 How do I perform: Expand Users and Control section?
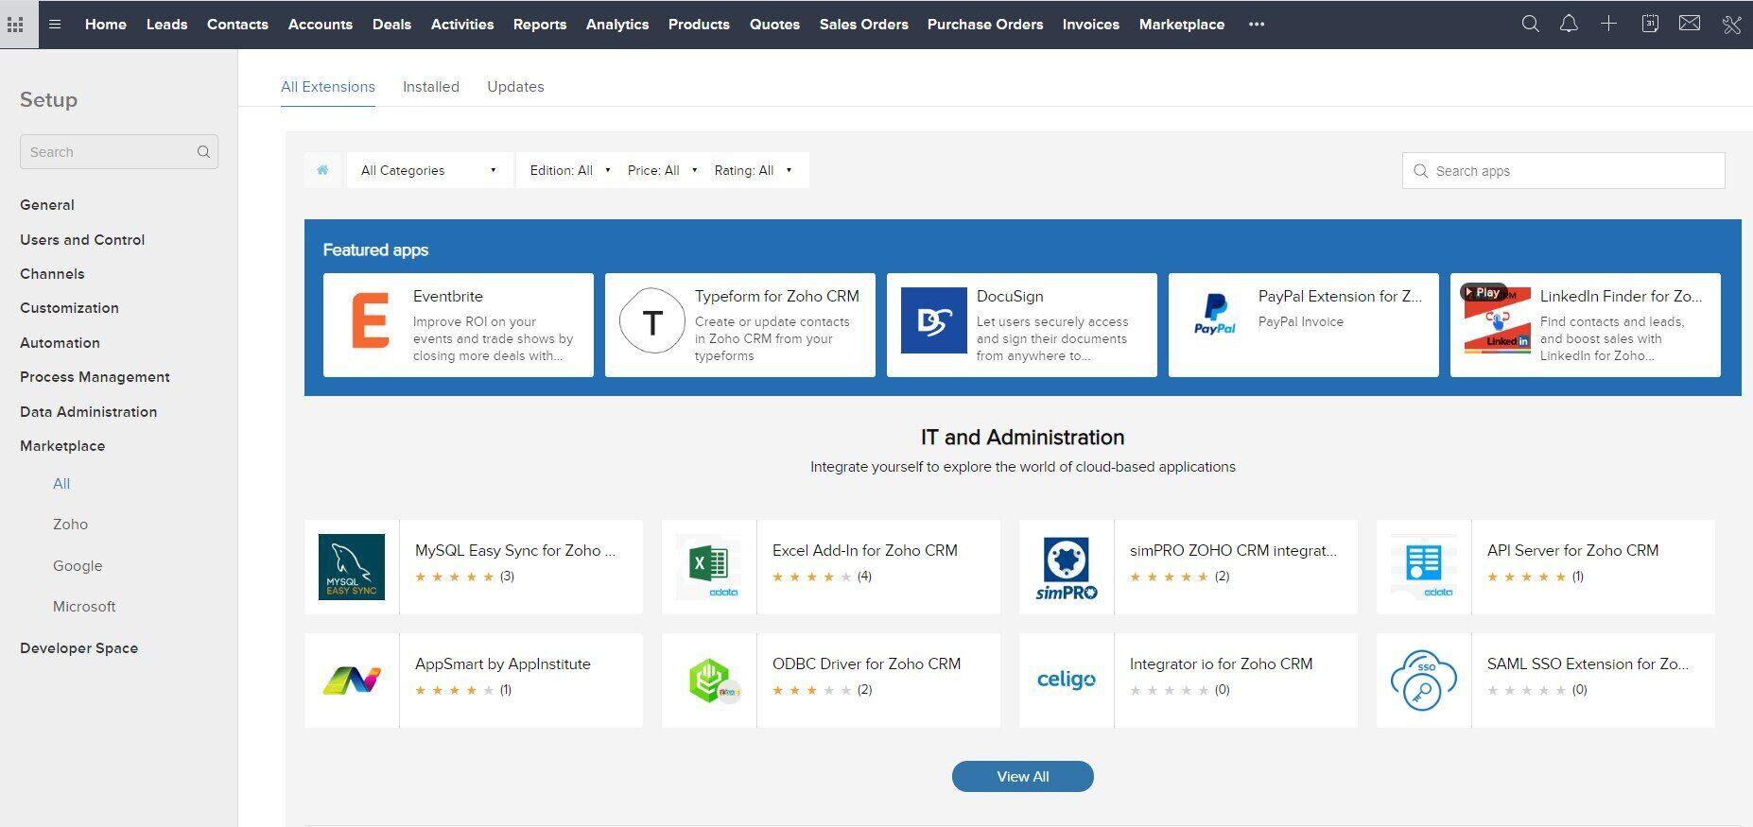pyautogui.click(x=82, y=240)
